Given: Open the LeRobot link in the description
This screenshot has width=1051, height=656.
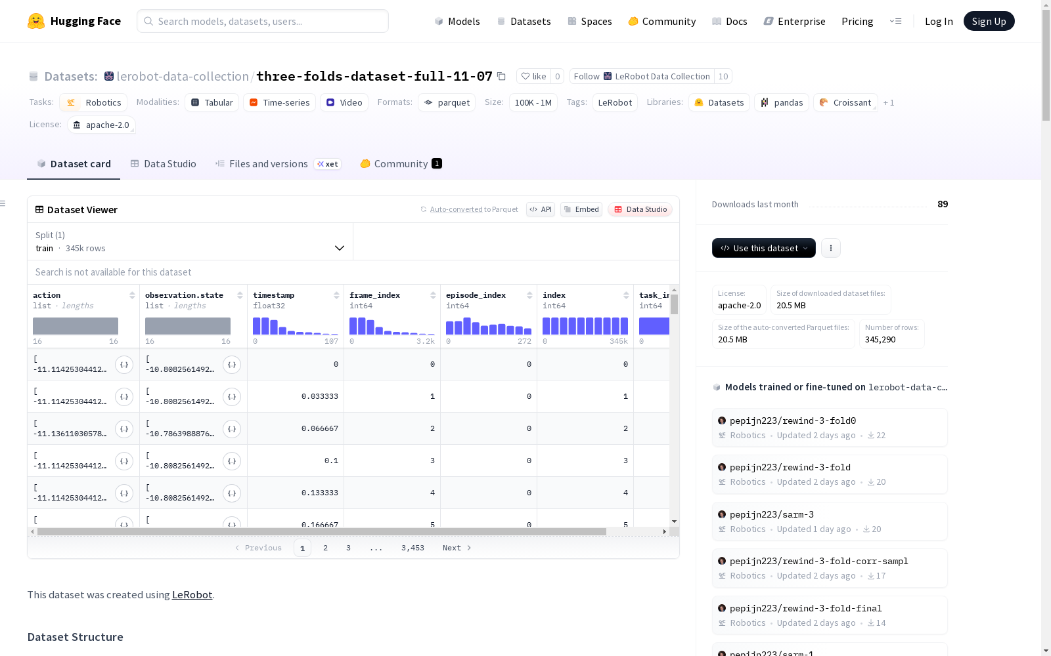Looking at the screenshot, I should point(192,594).
